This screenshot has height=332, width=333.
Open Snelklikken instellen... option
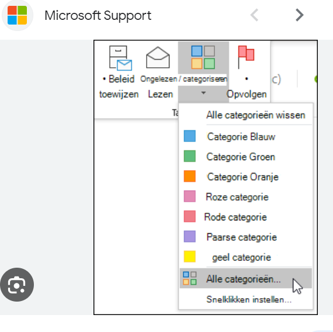[249, 299]
